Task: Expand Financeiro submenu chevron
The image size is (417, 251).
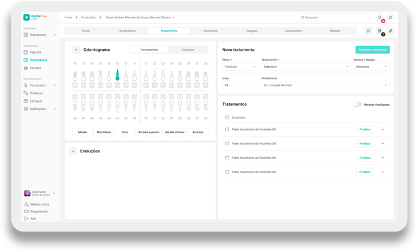Action: point(55,85)
